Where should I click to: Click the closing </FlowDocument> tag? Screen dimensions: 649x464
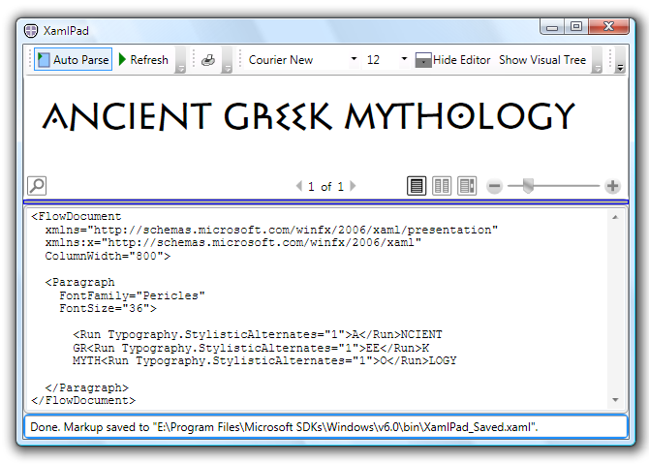[83, 400]
